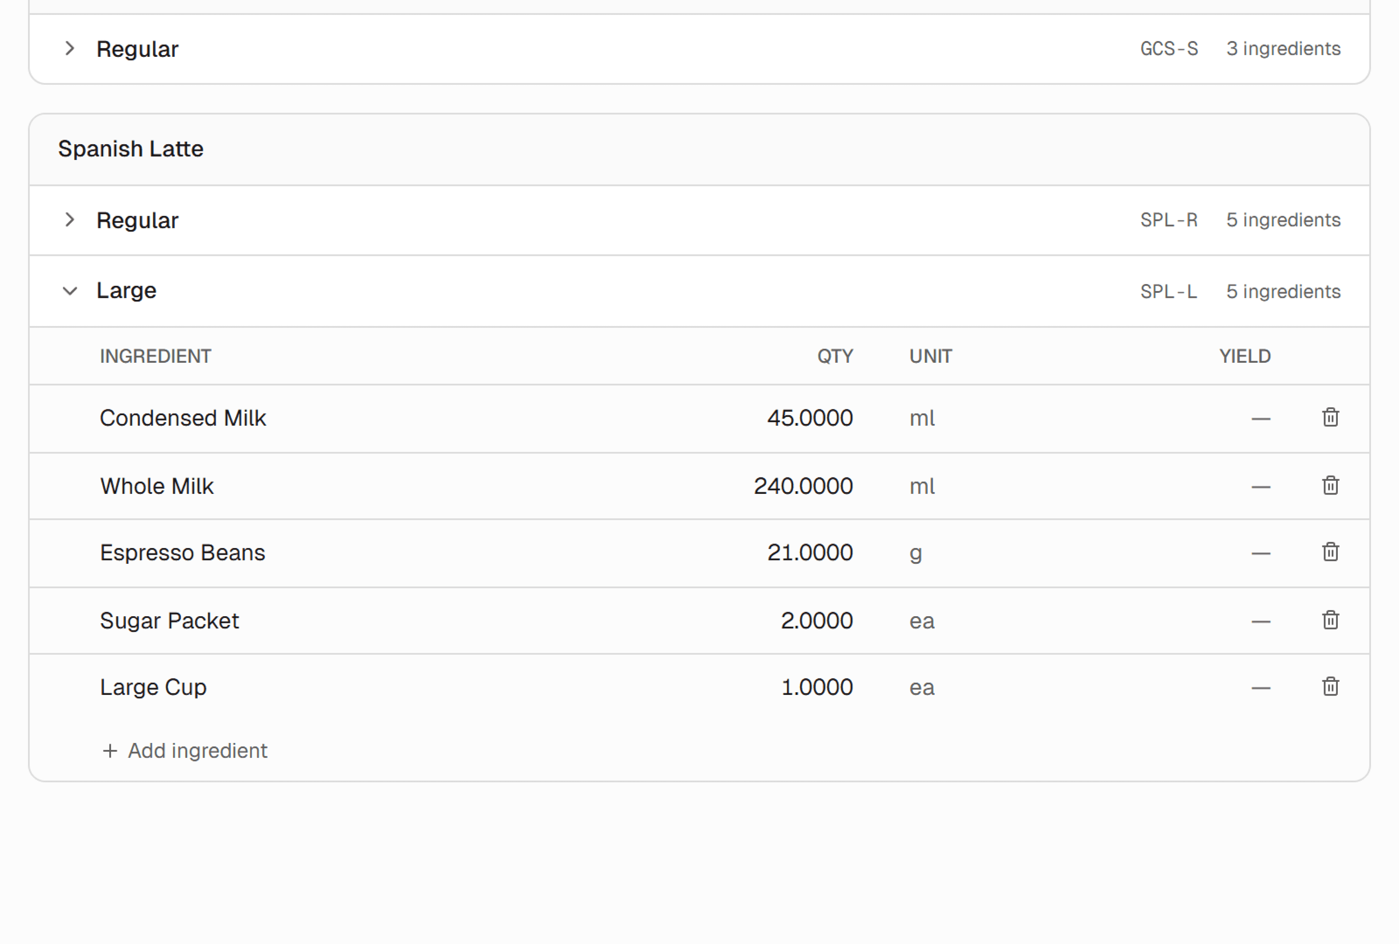Click trash icon for Espresso Beans
This screenshot has height=944, width=1399.
pyautogui.click(x=1331, y=552)
